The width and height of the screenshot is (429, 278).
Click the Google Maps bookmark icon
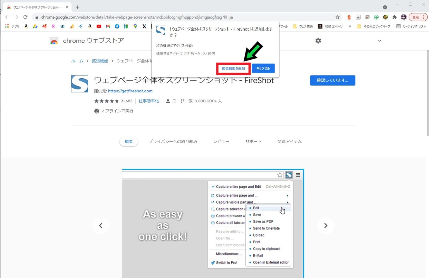(135, 26)
